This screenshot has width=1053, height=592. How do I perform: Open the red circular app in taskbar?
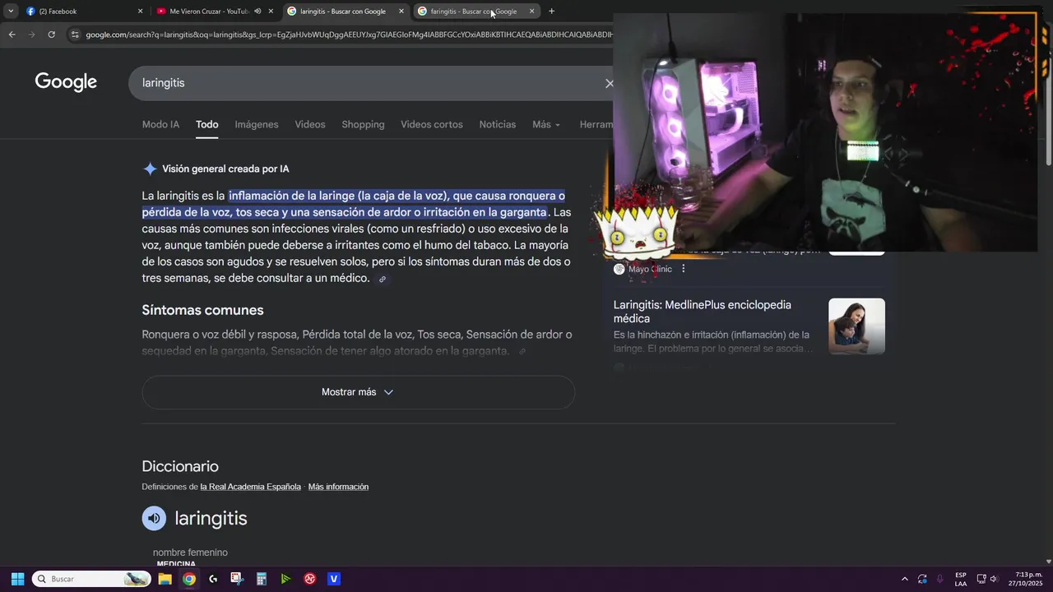[x=310, y=579]
